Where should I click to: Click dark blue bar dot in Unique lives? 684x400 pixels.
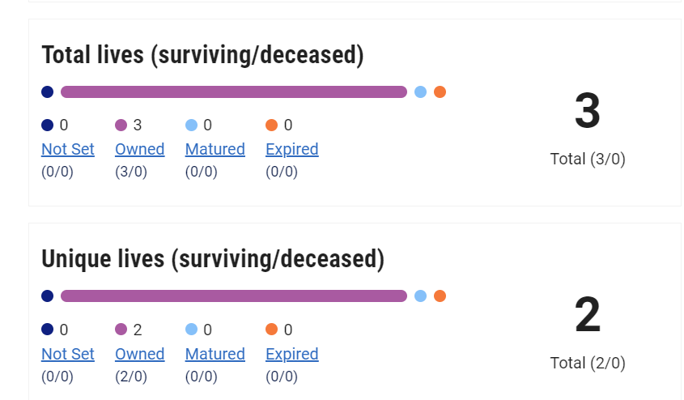coord(47,296)
